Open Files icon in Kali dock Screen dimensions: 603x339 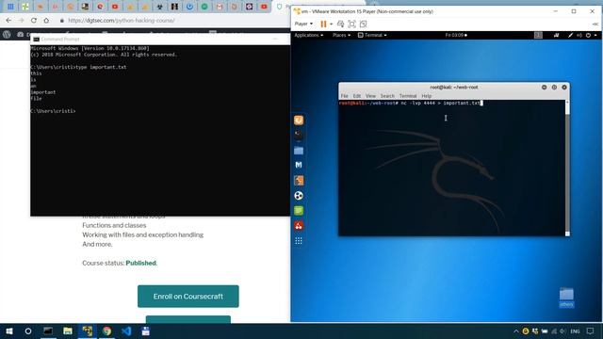click(x=299, y=151)
